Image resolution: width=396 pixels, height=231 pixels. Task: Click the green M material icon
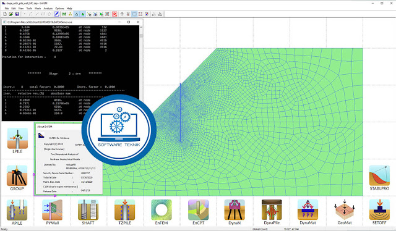64,14
